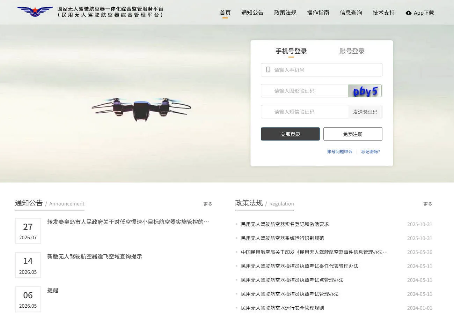Click 更多 beside 政策法规 Regulation
This screenshot has width=454, height=315.
tap(428, 204)
